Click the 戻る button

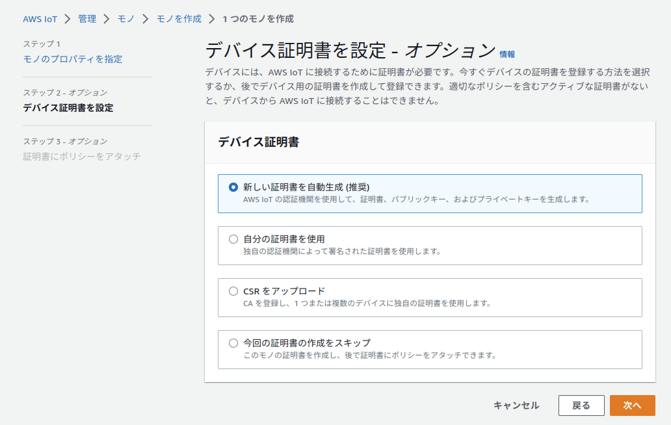pyautogui.click(x=581, y=406)
